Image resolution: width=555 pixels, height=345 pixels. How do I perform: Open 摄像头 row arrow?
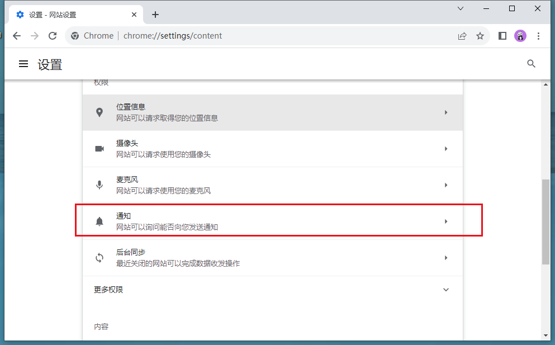446,148
